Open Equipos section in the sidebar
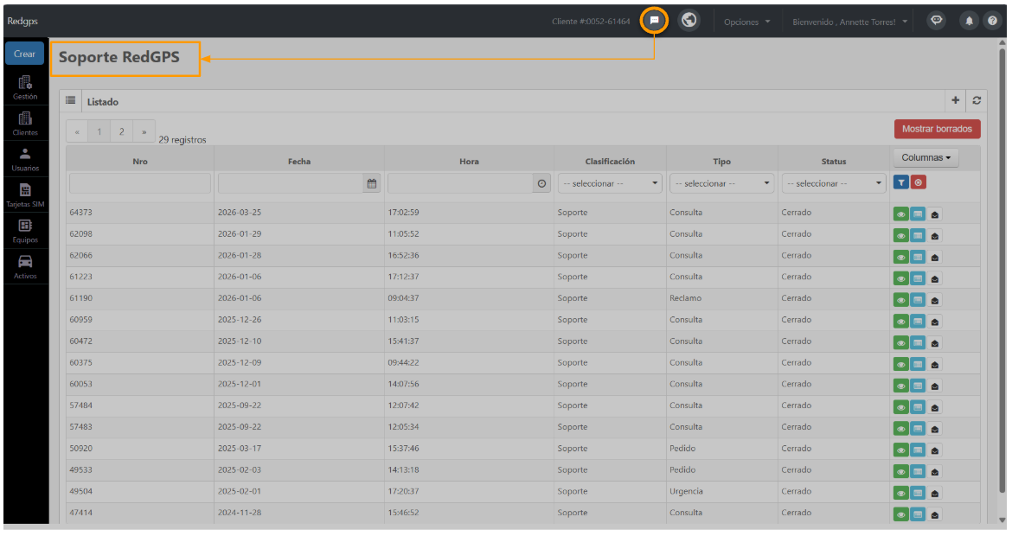1012x536 pixels. pos(25,231)
